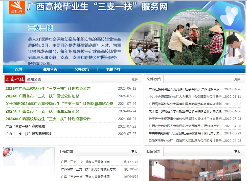Image resolution: width=247 pixels, height=181 pixels.
Task: Click the red 三支一扶 emblem beside 通知公告
Action: coord(14,79)
